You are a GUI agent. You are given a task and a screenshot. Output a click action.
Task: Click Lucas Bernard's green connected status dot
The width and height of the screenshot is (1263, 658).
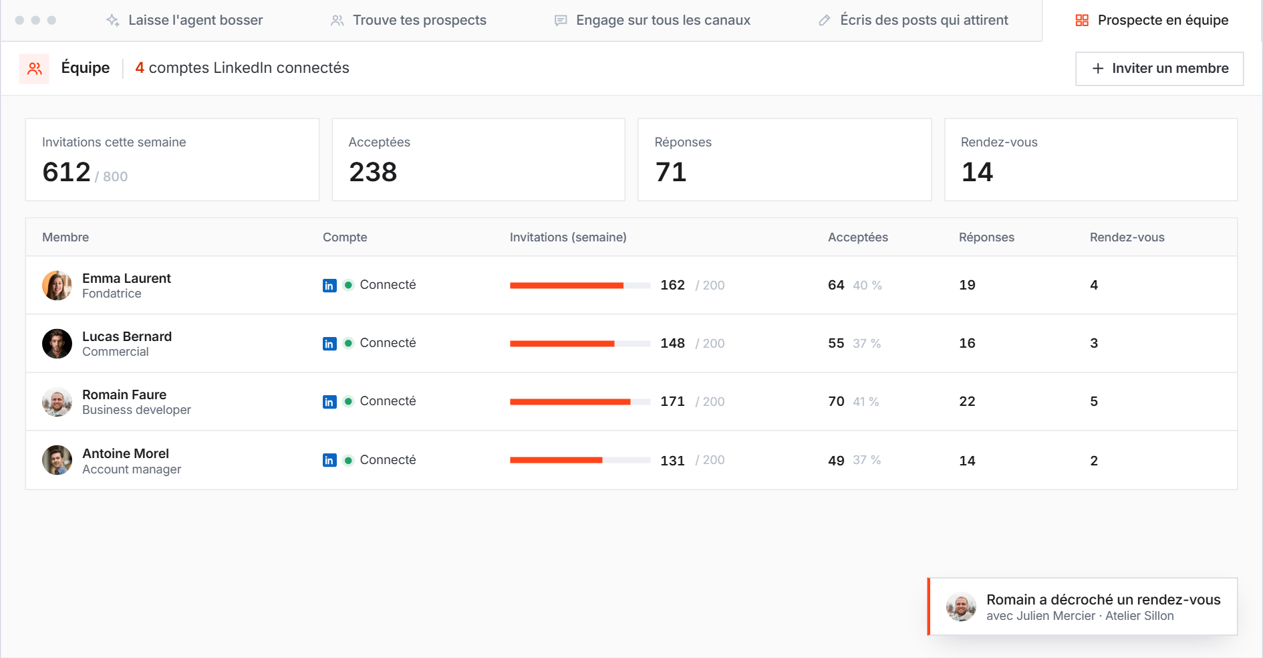click(x=348, y=343)
